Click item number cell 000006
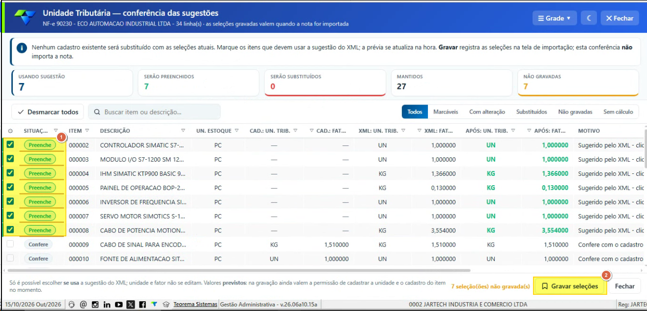This screenshot has height=311, width=647. (x=79, y=202)
